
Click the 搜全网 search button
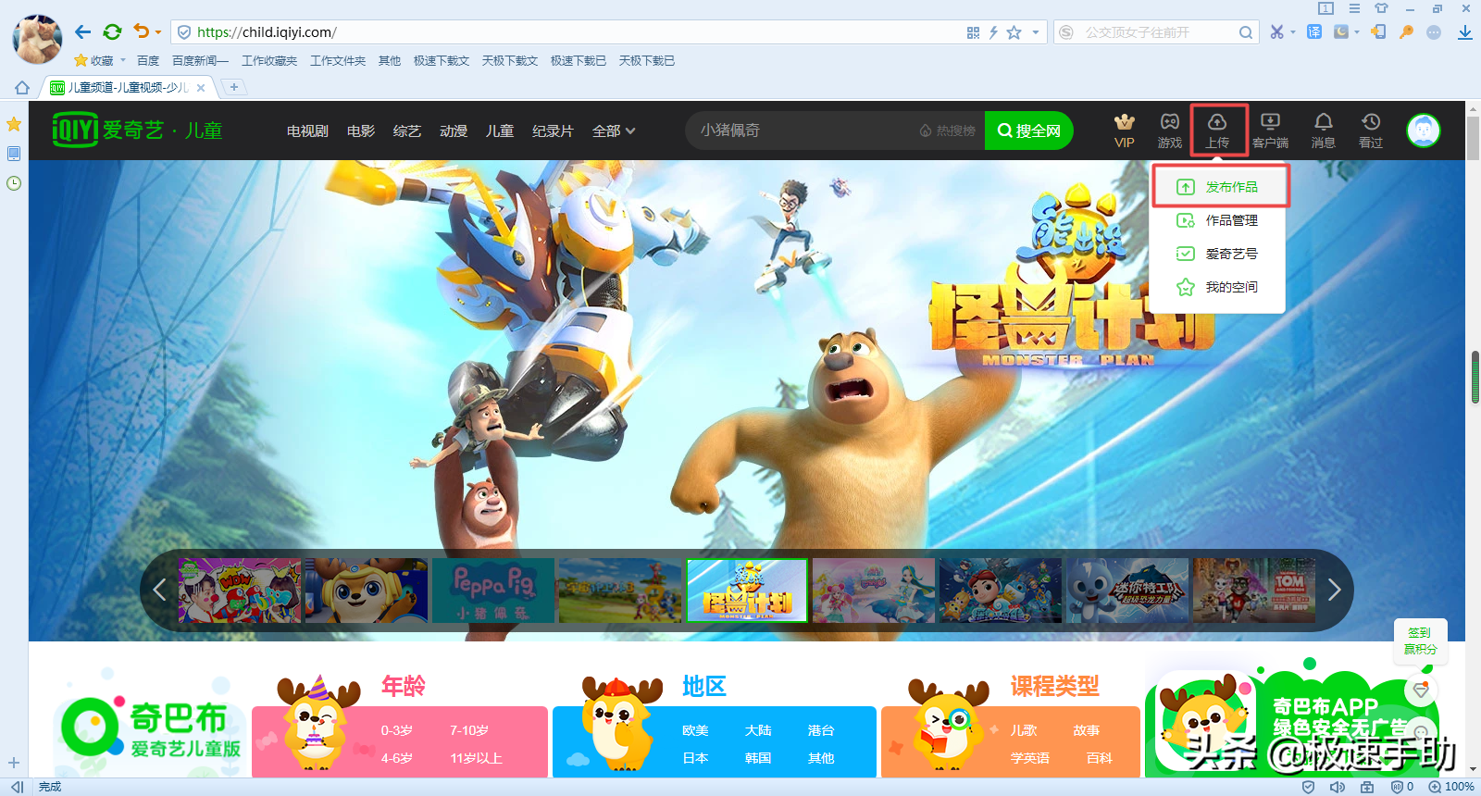pos(1028,131)
